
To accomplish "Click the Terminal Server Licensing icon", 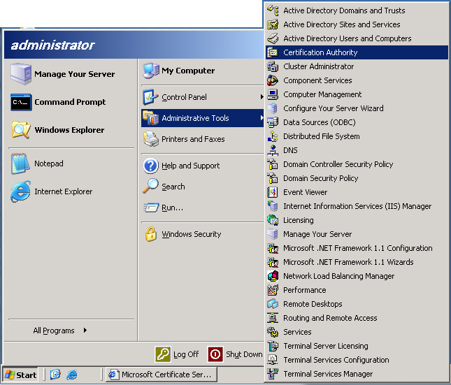I will pyautogui.click(x=273, y=346).
